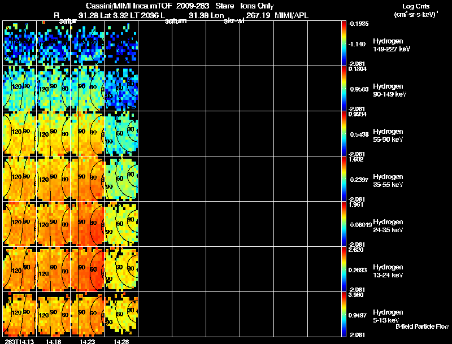Click the B-field Particle Flow label
This screenshot has height=344, width=452.
421,326
